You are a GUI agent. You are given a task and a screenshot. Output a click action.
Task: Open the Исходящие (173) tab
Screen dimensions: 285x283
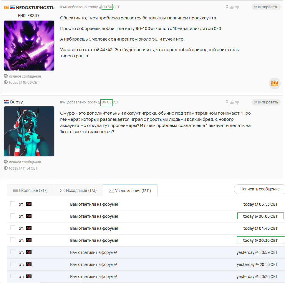click(78, 190)
